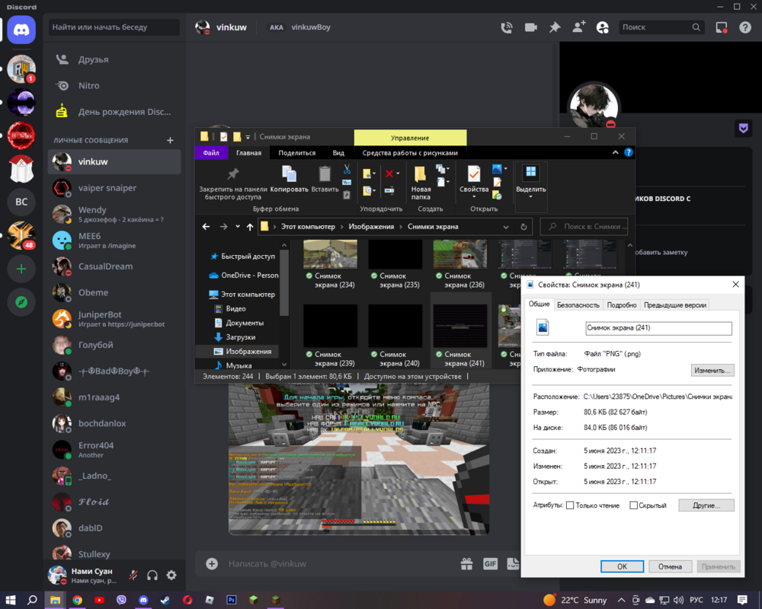Open Friends in Discord sidebar

pos(115,59)
